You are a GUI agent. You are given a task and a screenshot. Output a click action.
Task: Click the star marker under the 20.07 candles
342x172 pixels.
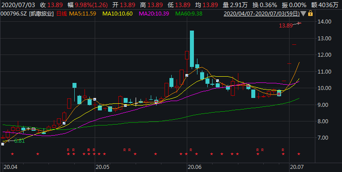299,154
